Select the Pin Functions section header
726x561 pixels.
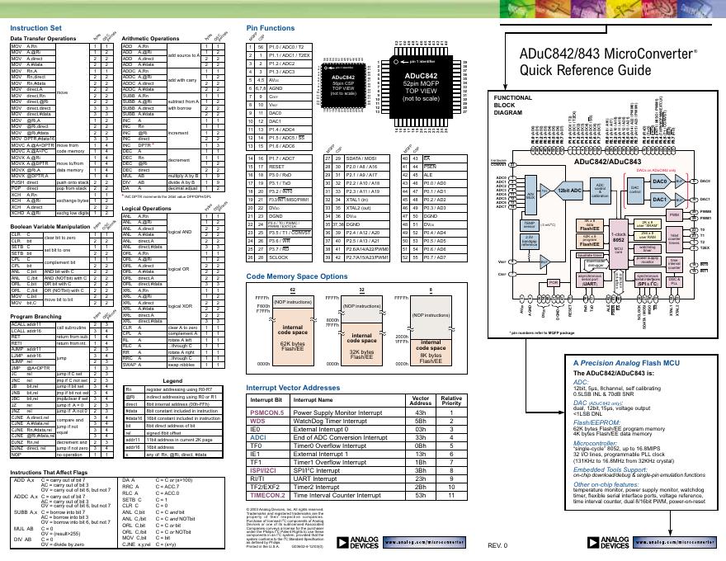click(x=270, y=28)
